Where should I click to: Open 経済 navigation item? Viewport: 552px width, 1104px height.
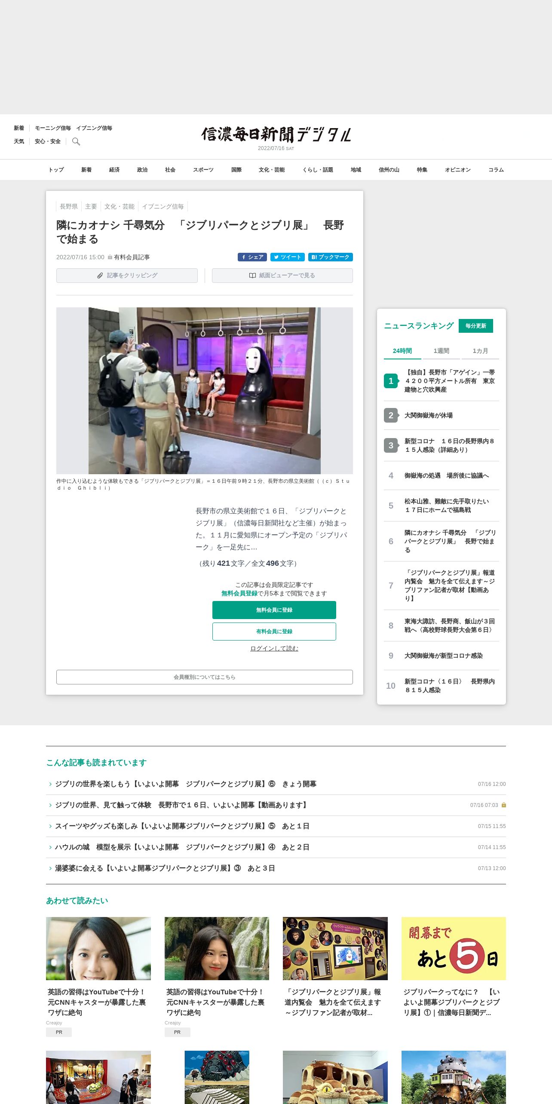click(114, 170)
